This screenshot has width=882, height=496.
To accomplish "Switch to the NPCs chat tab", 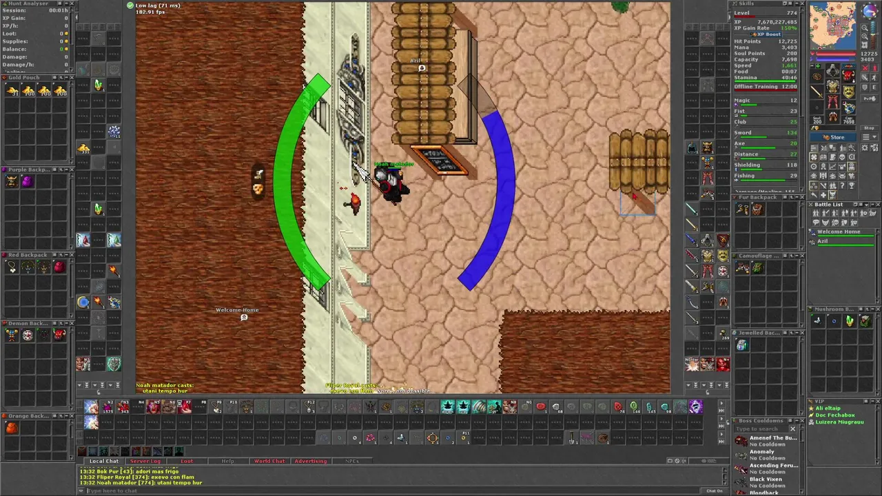I will pyautogui.click(x=352, y=461).
